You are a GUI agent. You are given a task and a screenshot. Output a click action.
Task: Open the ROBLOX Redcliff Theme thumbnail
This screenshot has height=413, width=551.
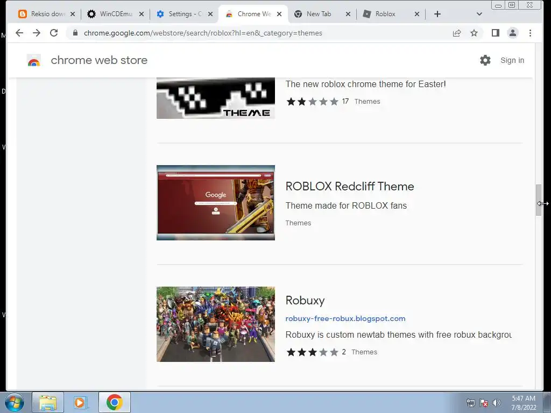216,203
